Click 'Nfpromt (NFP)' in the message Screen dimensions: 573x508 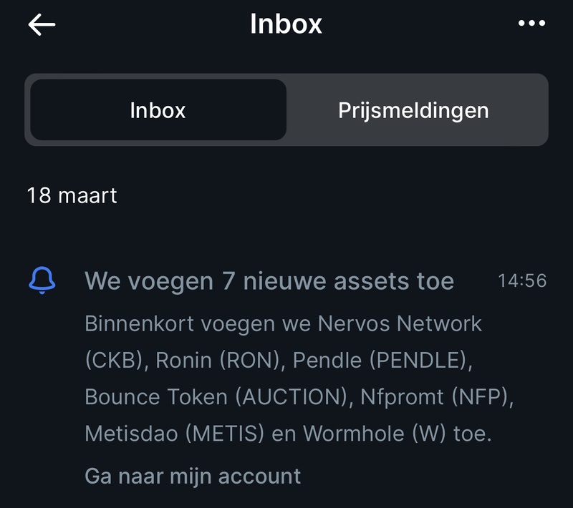pos(436,397)
